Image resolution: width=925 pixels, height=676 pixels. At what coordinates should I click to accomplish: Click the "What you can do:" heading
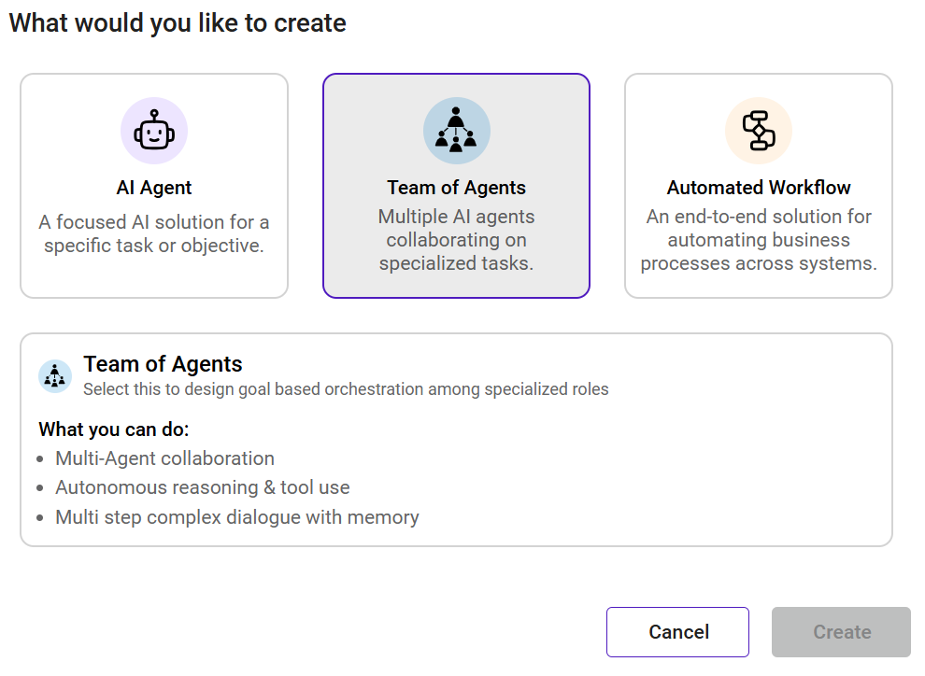coord(114,430)
